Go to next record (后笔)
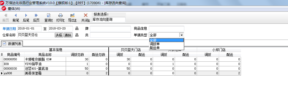 [26, 18]
